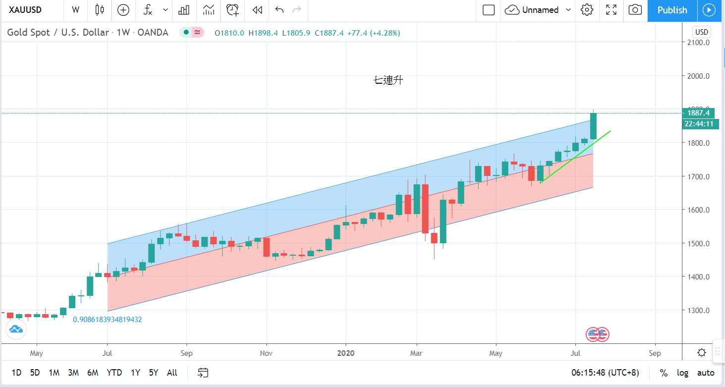Screen dimensions: 725x387
Task: Undo the last chart action
Action: (279, 10)
